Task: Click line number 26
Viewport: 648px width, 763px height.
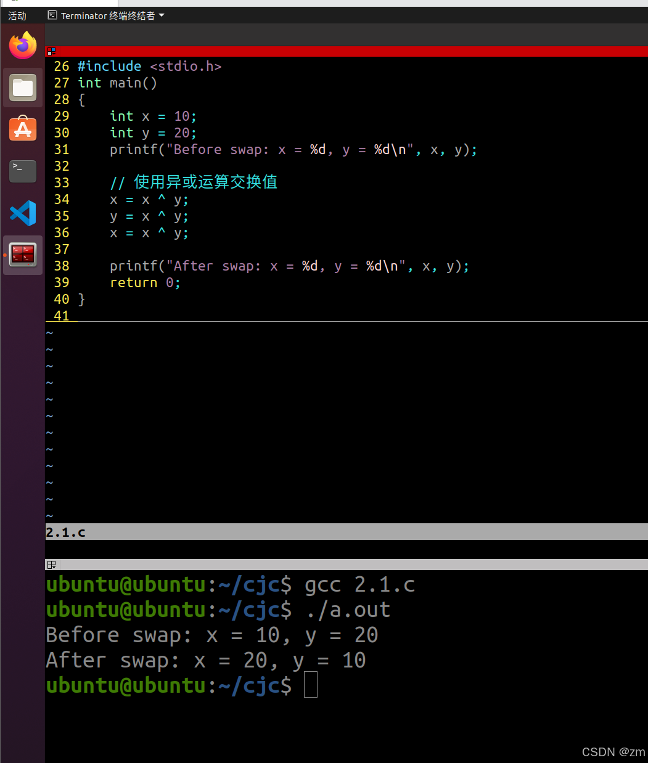Action: 62,66
